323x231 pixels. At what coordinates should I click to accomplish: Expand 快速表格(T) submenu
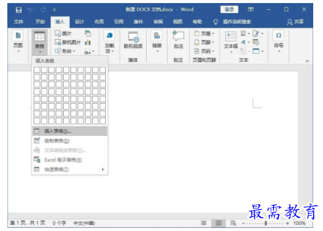coord(70,169)
